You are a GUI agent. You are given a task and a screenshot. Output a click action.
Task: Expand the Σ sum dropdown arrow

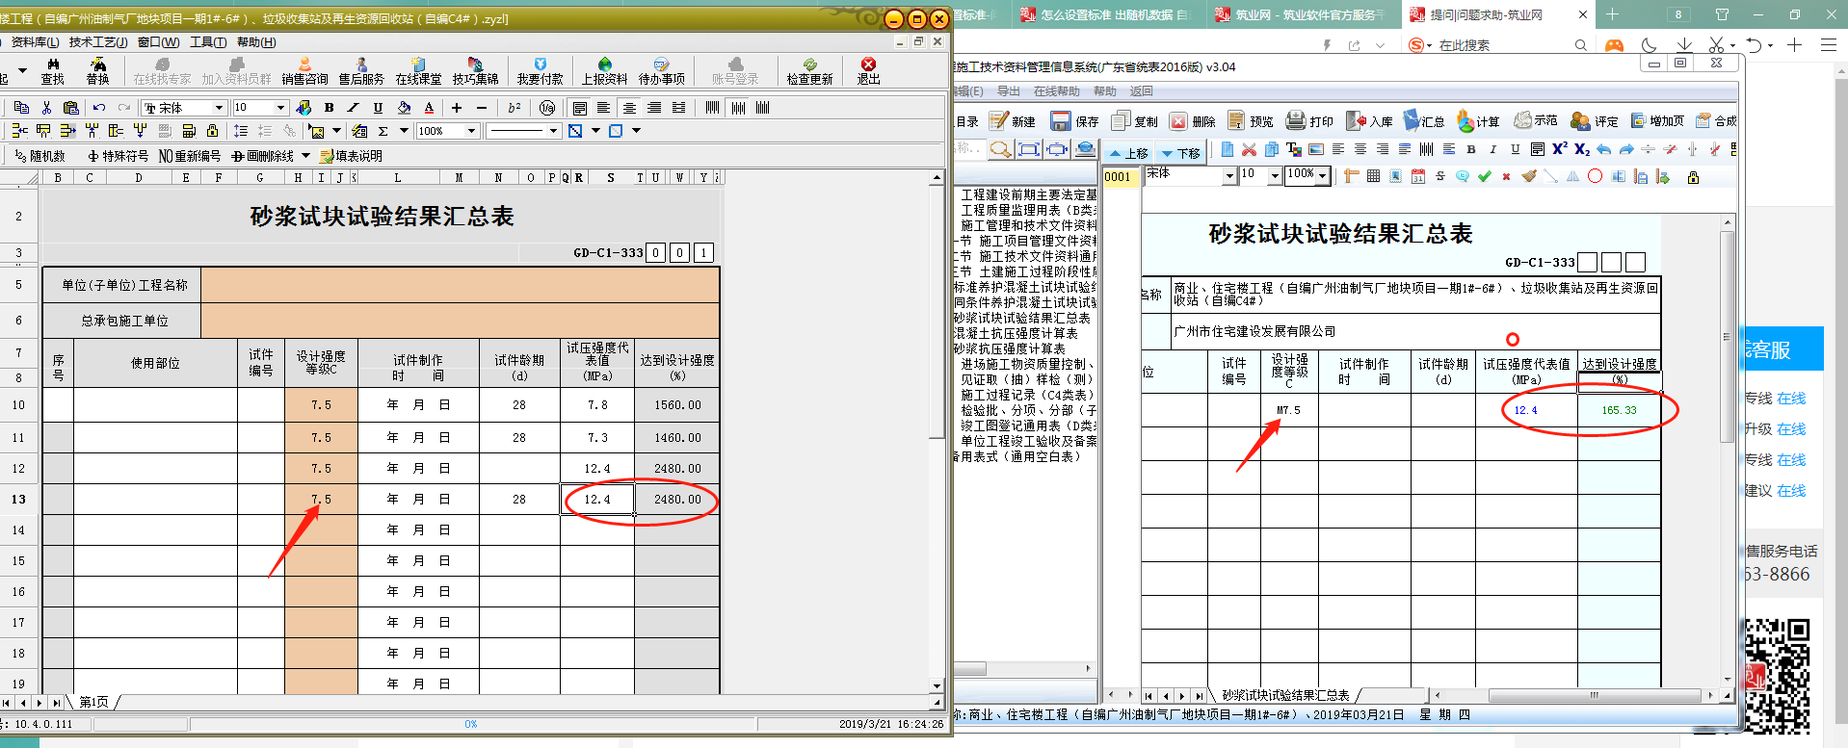[x=404, y=131]
